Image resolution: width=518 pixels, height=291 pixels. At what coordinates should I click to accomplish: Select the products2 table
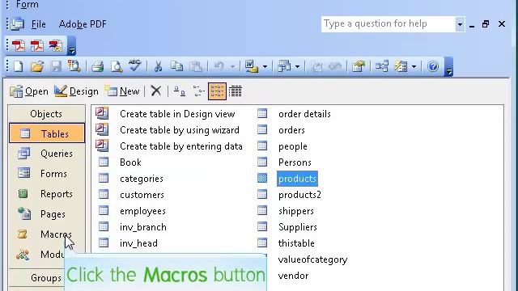(x=299, y=195)
